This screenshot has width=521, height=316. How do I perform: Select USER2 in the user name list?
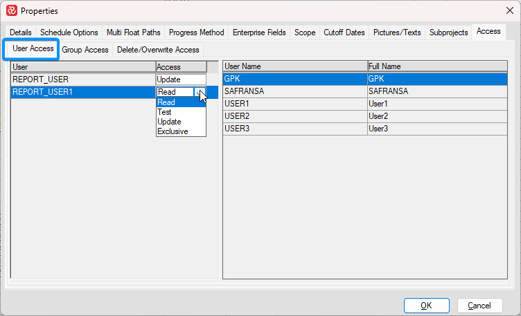click(294, 116)
